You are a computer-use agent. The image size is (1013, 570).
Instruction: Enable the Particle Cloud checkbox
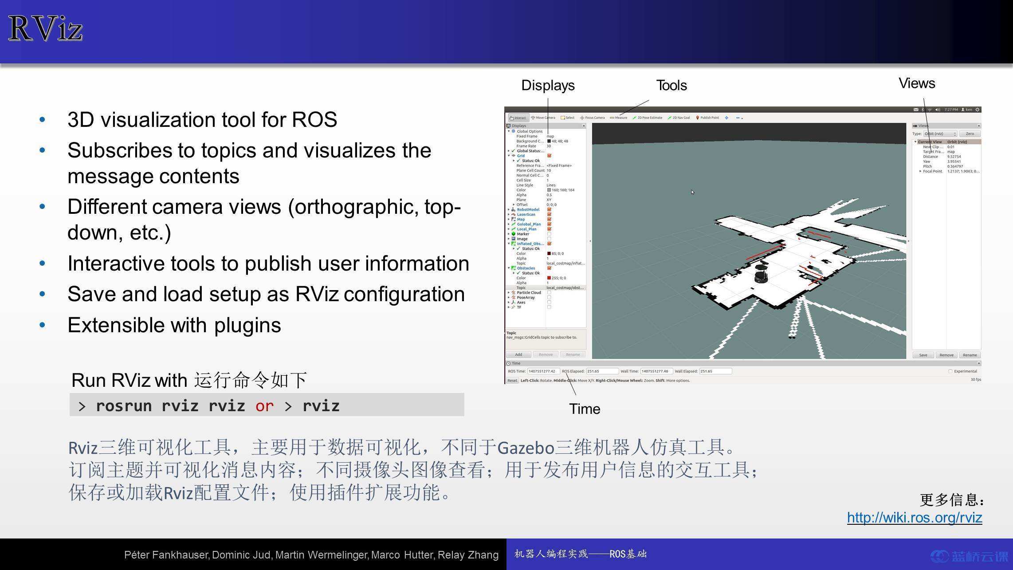[x=549, y=293]
